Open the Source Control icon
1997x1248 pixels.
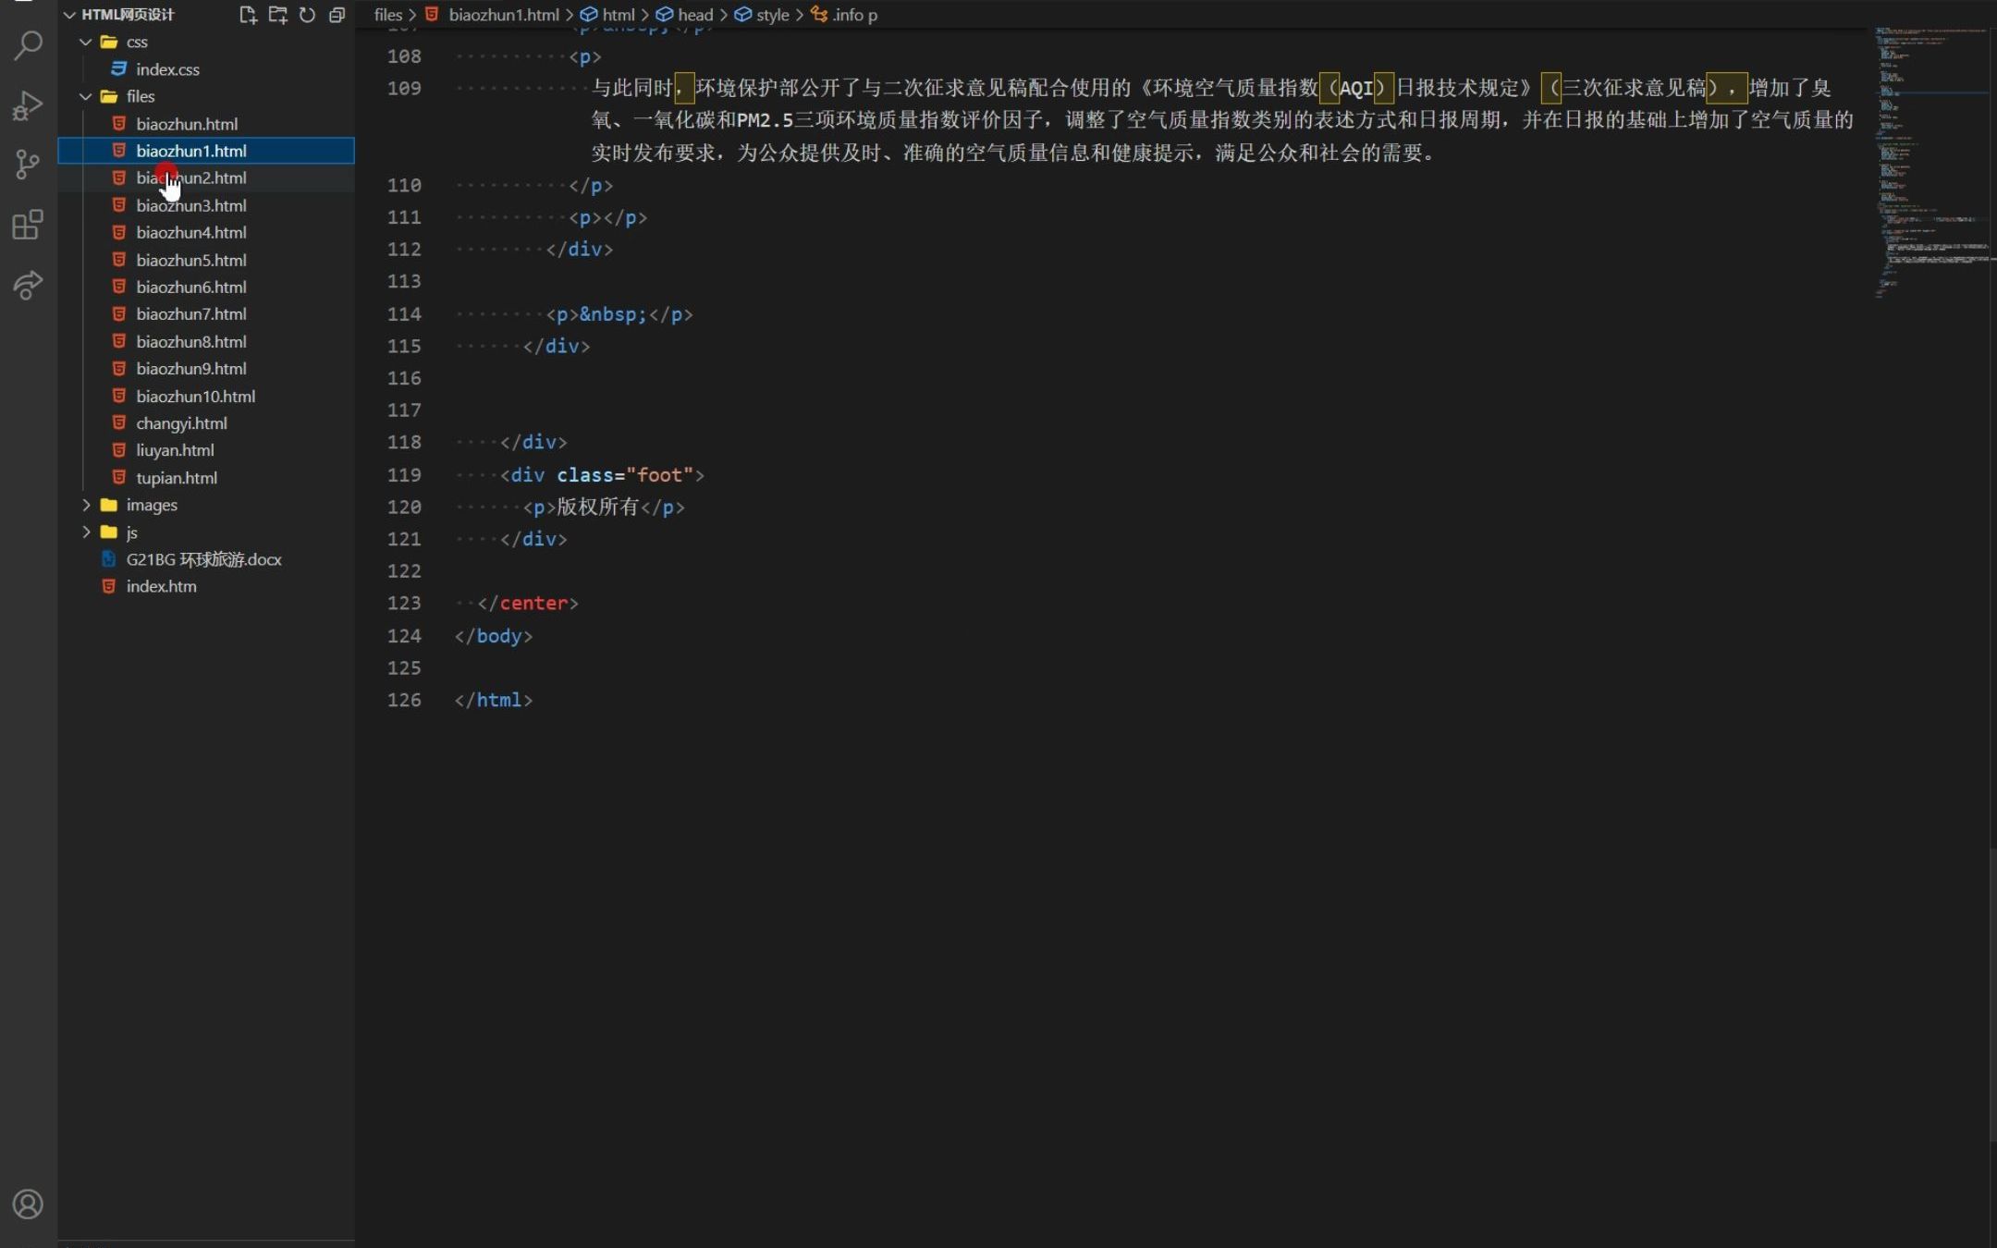[x=28, y=165]
